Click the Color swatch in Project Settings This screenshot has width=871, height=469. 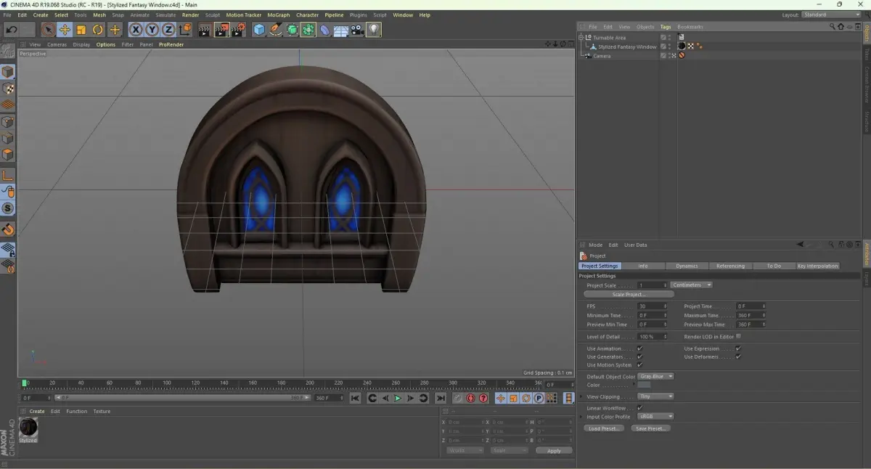coord(645,385)
